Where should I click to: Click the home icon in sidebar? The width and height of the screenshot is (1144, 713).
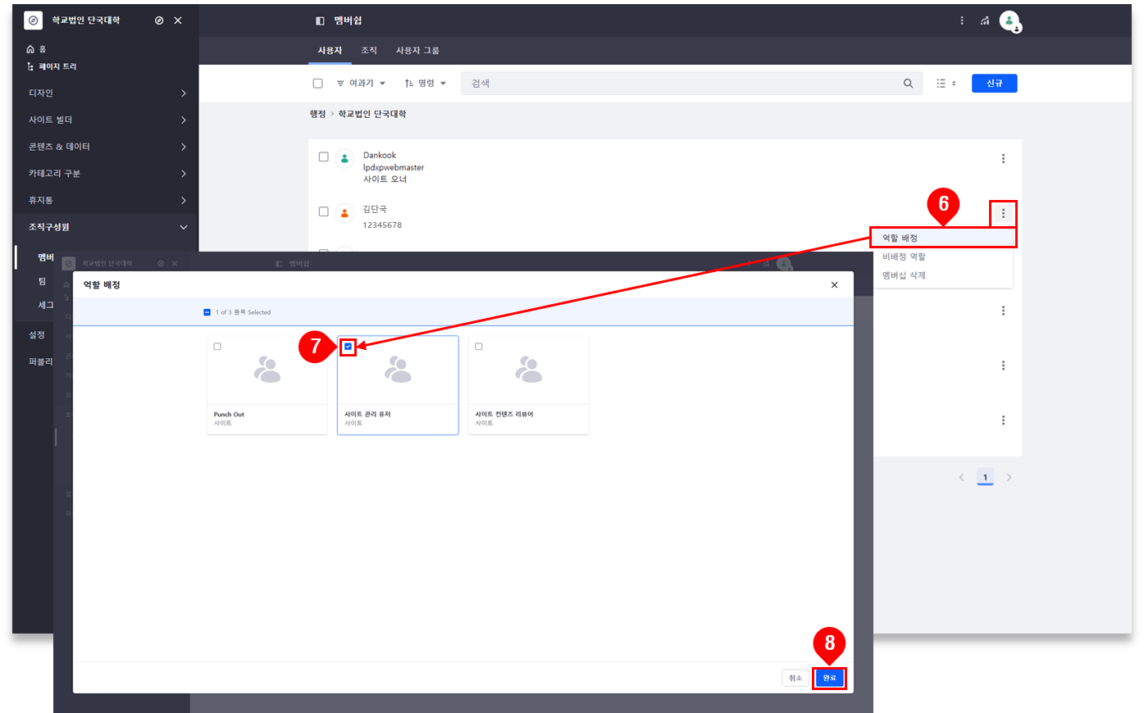pyautogui.click(x=31, y=49)
